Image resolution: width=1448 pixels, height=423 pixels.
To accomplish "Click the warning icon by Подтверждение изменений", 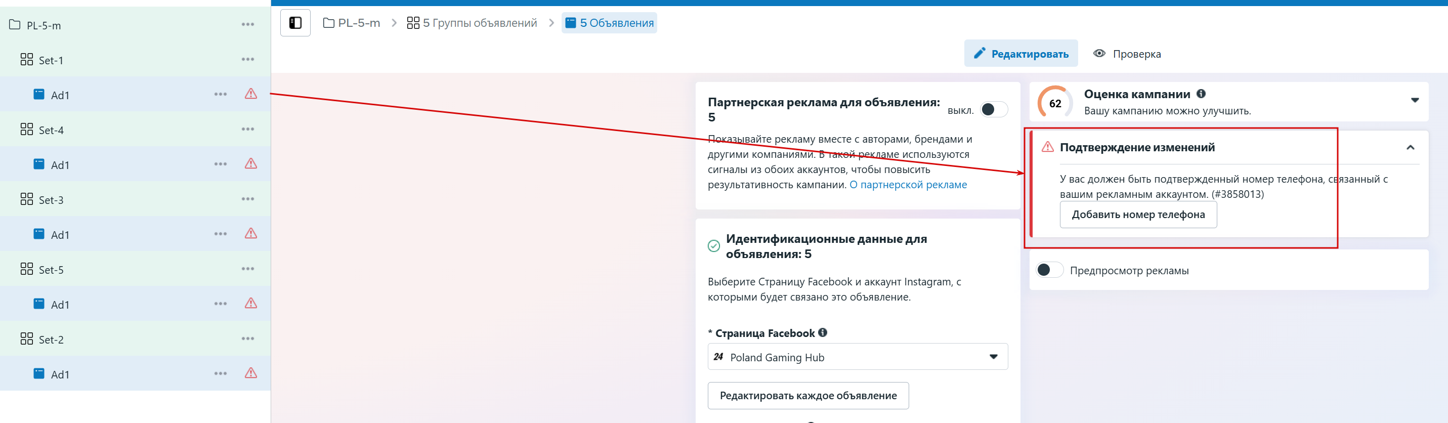I will (x=1047, y=147).
